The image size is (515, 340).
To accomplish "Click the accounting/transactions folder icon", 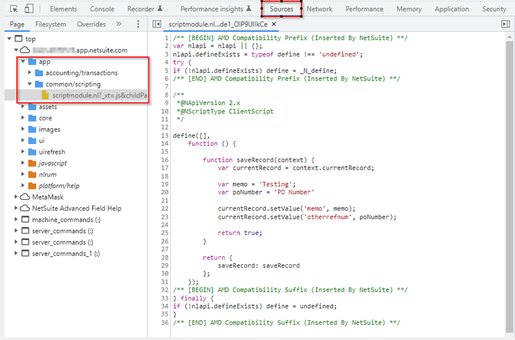I will 39,72.
